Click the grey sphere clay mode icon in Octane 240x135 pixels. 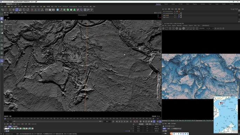point(184,28)
